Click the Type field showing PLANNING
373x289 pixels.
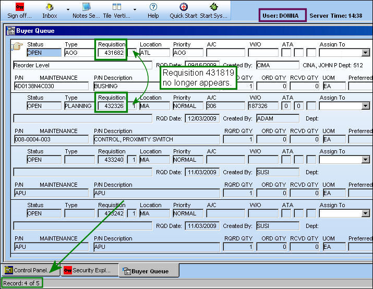coord(79,106)
